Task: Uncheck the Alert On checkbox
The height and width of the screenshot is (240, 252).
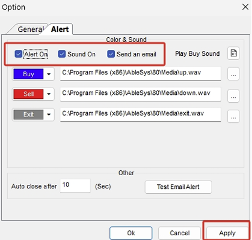Action: [x=19, y=54]
